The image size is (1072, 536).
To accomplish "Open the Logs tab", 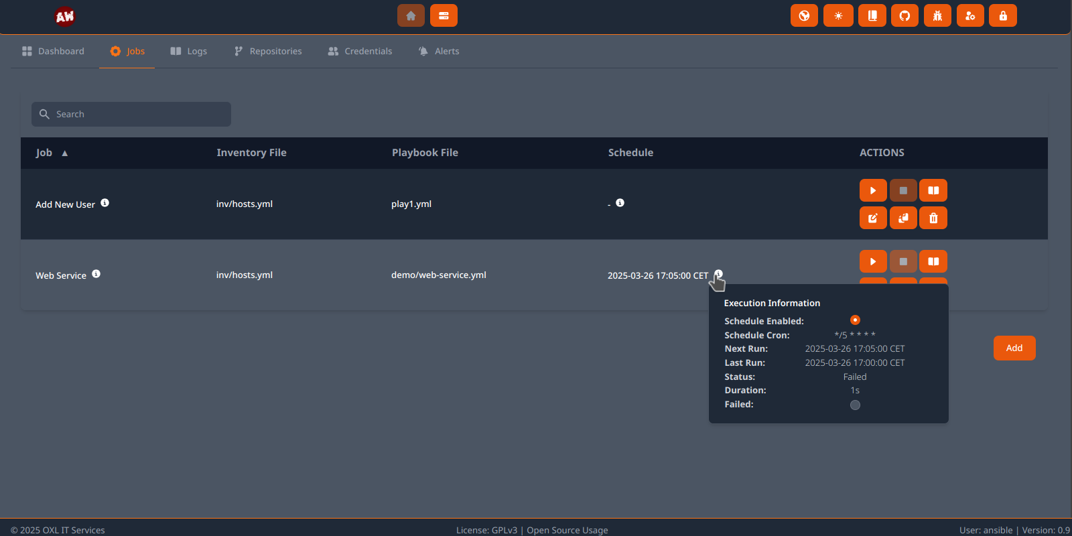I will [x=189, y=52].
